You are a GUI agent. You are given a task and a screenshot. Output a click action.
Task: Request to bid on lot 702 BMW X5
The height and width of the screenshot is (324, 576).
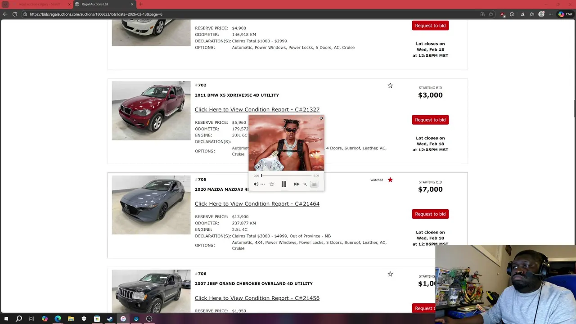tap(430, 120)
